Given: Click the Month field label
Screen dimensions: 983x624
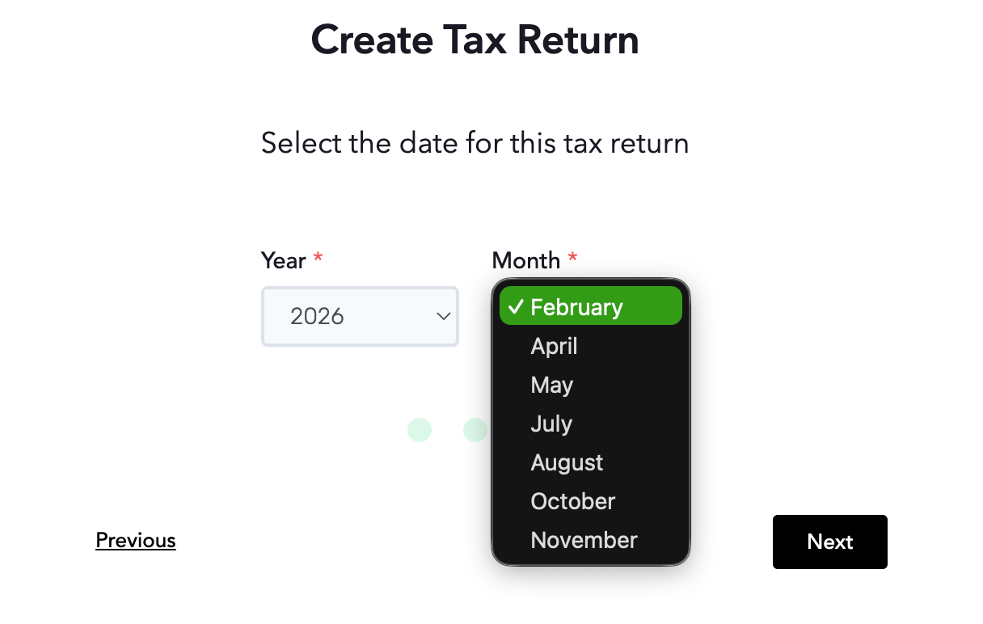Looking at the screenshot, I should (x=526, y=260).
